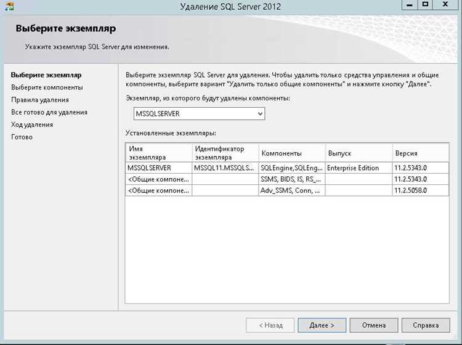The width and height of the screenshot is (462, 345).
Task: Select step Правила удаления in sidebar
Action: click(40, 100)
